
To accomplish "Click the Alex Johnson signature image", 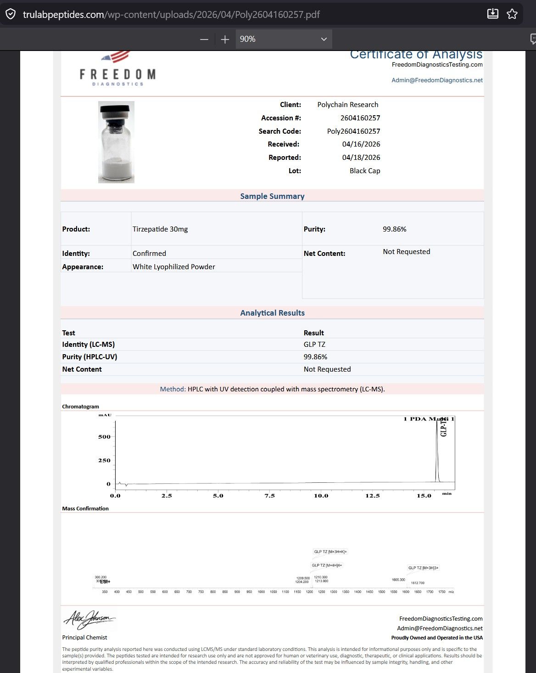I will (89, 620).
